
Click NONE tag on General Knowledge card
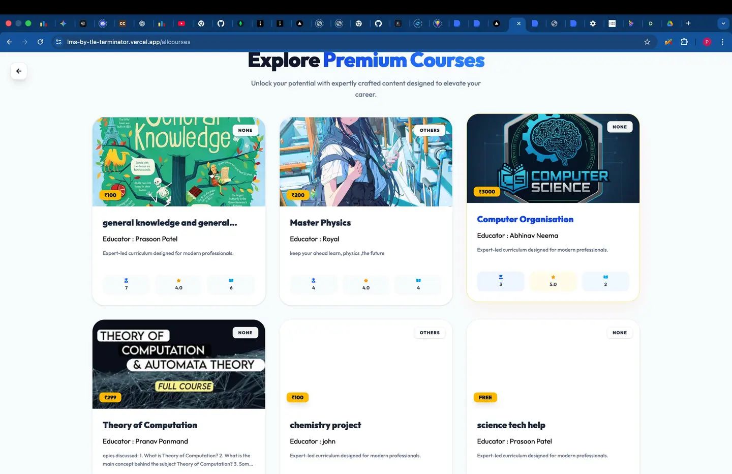coord(246,130)
